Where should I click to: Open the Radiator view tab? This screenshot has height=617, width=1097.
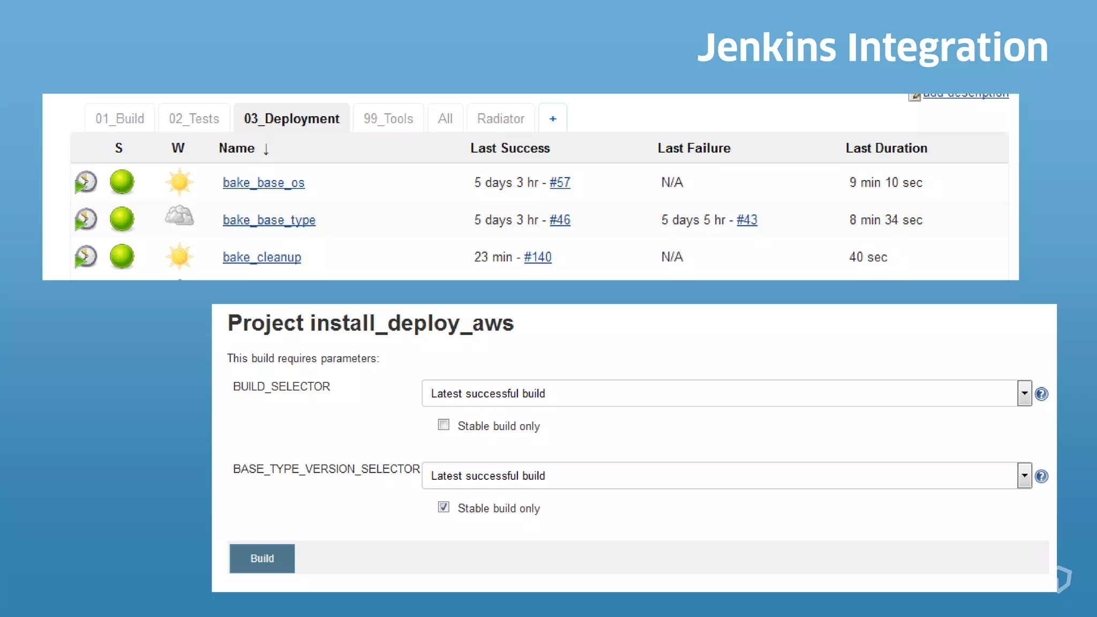tap(500, 118)
